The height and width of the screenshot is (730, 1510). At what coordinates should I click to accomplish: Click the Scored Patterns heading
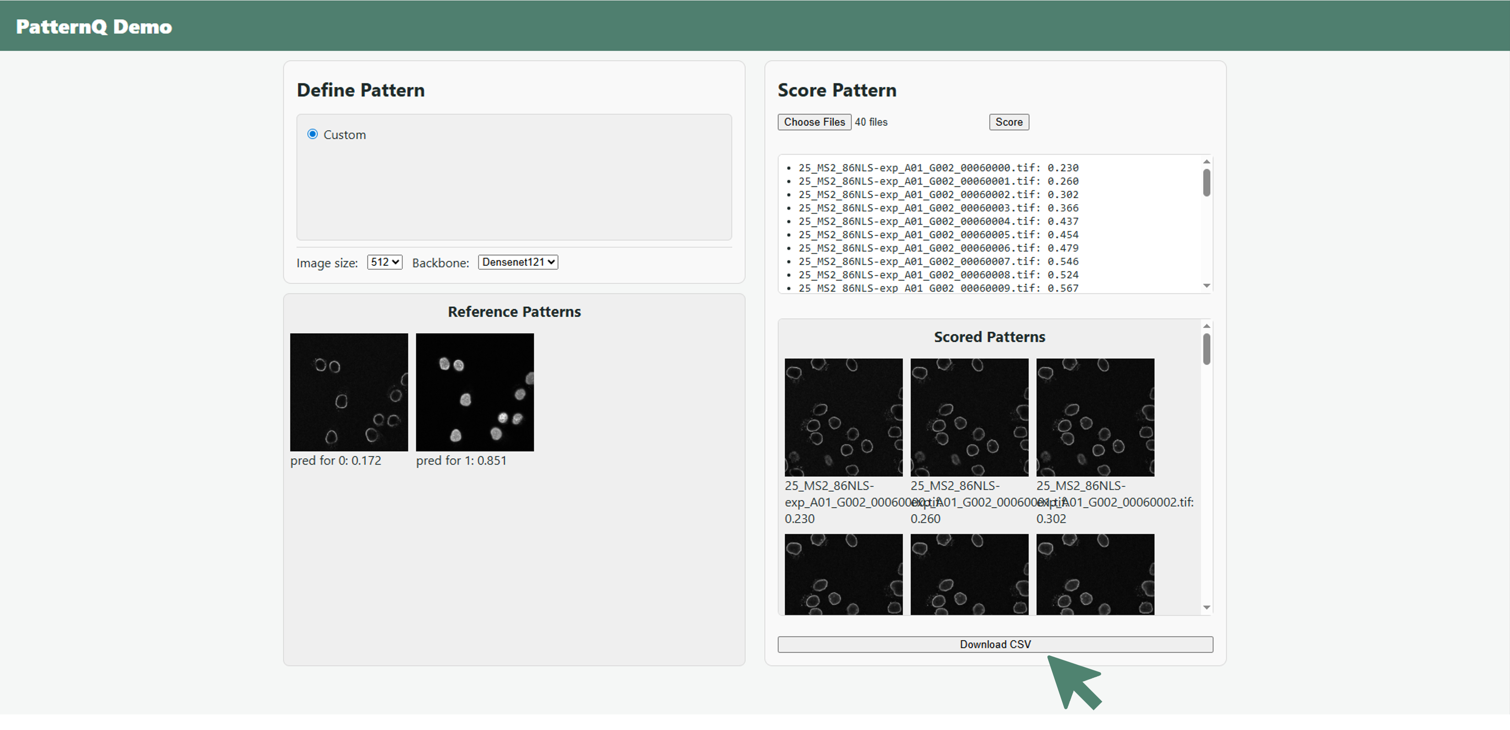[989, 336]
